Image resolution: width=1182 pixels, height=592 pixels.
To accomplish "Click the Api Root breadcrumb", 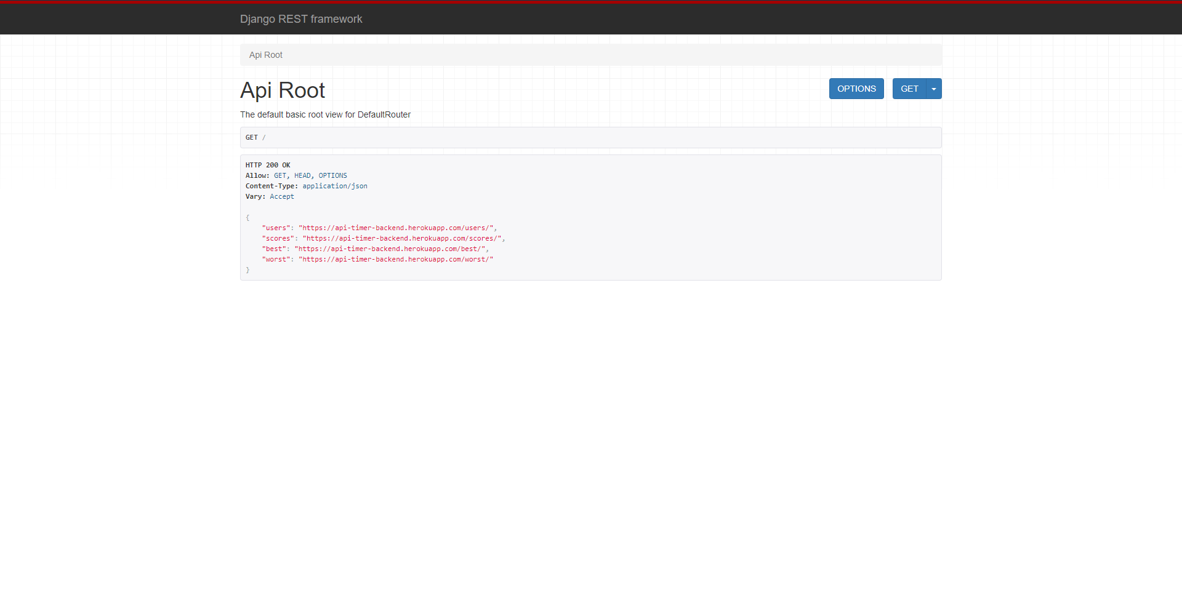I will tap(265, 55).
